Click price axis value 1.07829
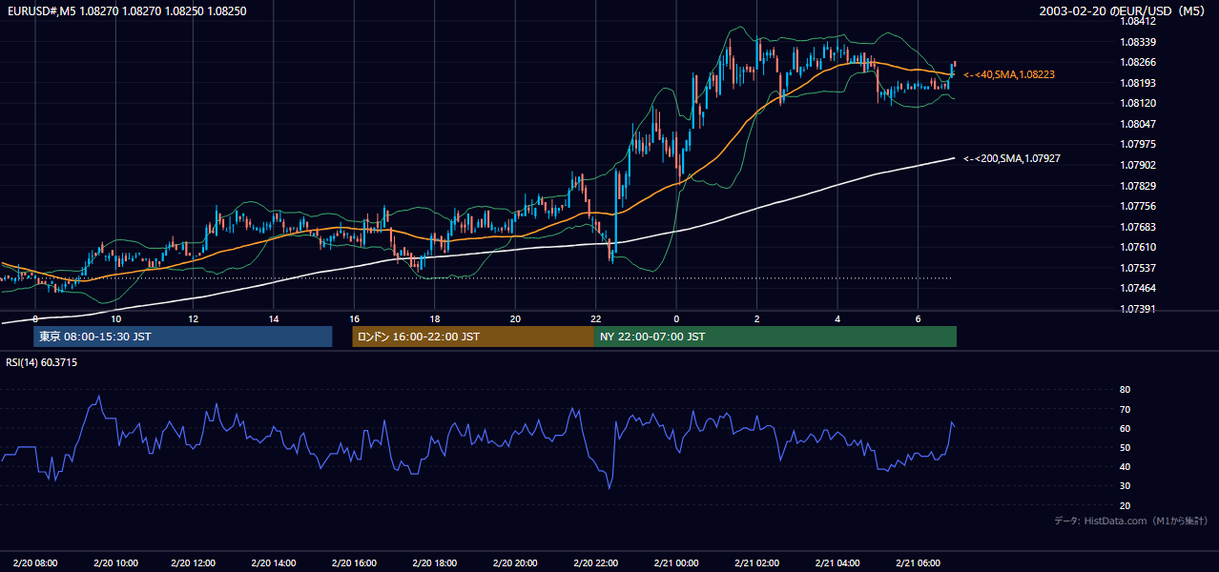 [x=1137, y=186]
